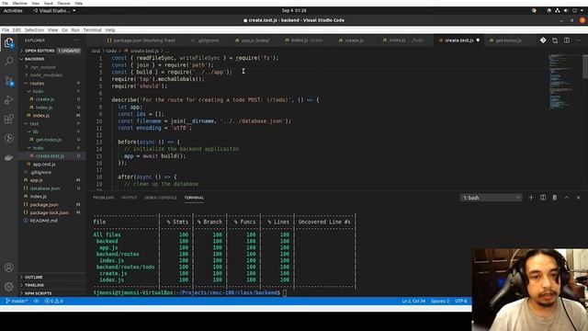Click master branch indicator in status bar
The width and height of the screenshot is (588, 331).
(16, 301)
